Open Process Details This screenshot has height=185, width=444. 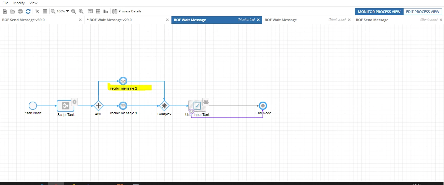(127, 11)
